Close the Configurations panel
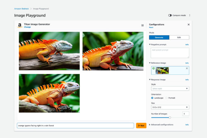The width and height of the screenshot is (207, 138). click(189, 25)
